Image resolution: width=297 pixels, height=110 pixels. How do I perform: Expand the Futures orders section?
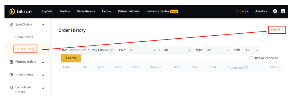tap(43, 62)
